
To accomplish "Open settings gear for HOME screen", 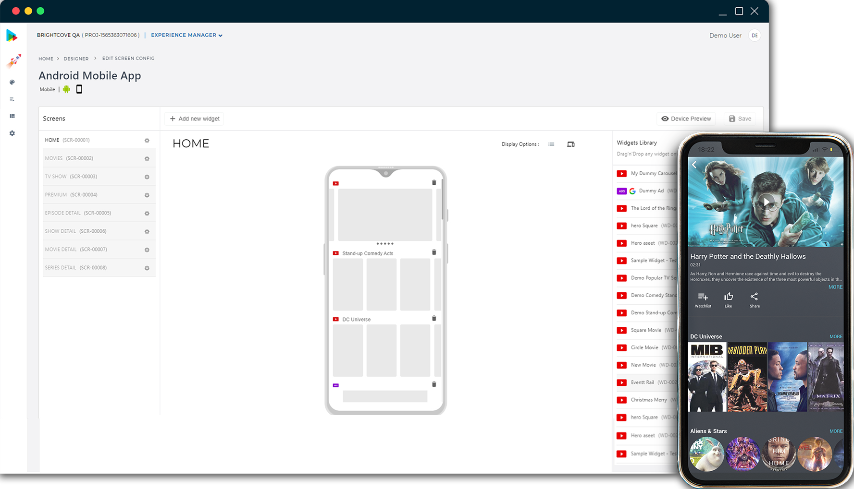I will [x=147, y=141].
